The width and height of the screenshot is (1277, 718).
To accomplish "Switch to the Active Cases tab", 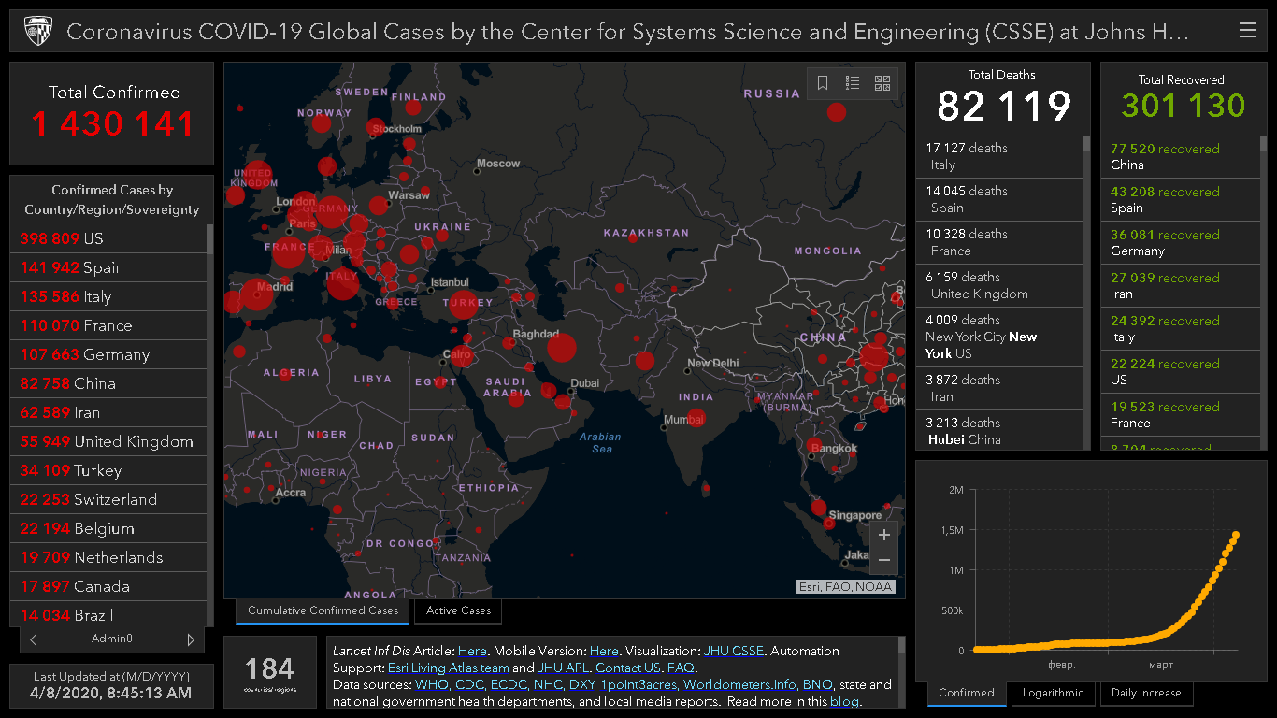I will point(458,611).
